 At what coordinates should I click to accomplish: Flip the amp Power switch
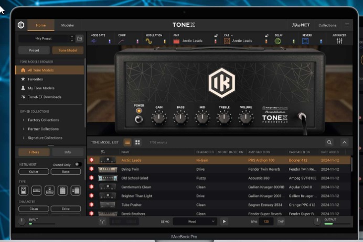(x=138, y=119)
